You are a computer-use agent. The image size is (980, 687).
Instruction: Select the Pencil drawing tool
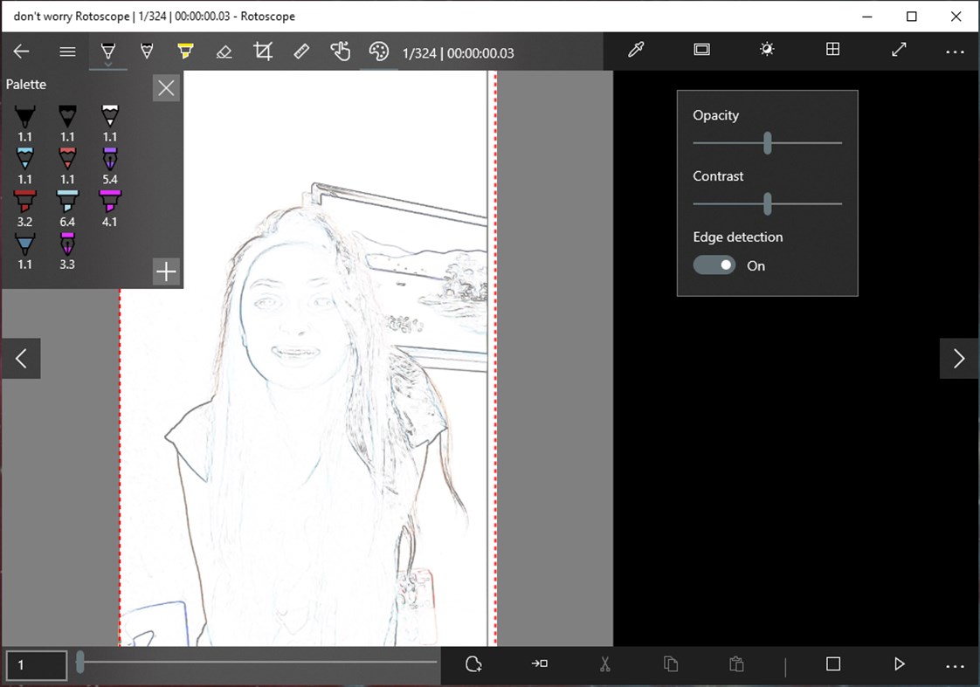click(x=146, y=52)
